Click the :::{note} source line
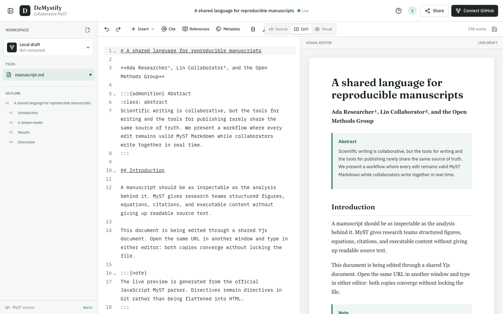The width and height of the screenshot is (503, 314). [x=134, y=273]
